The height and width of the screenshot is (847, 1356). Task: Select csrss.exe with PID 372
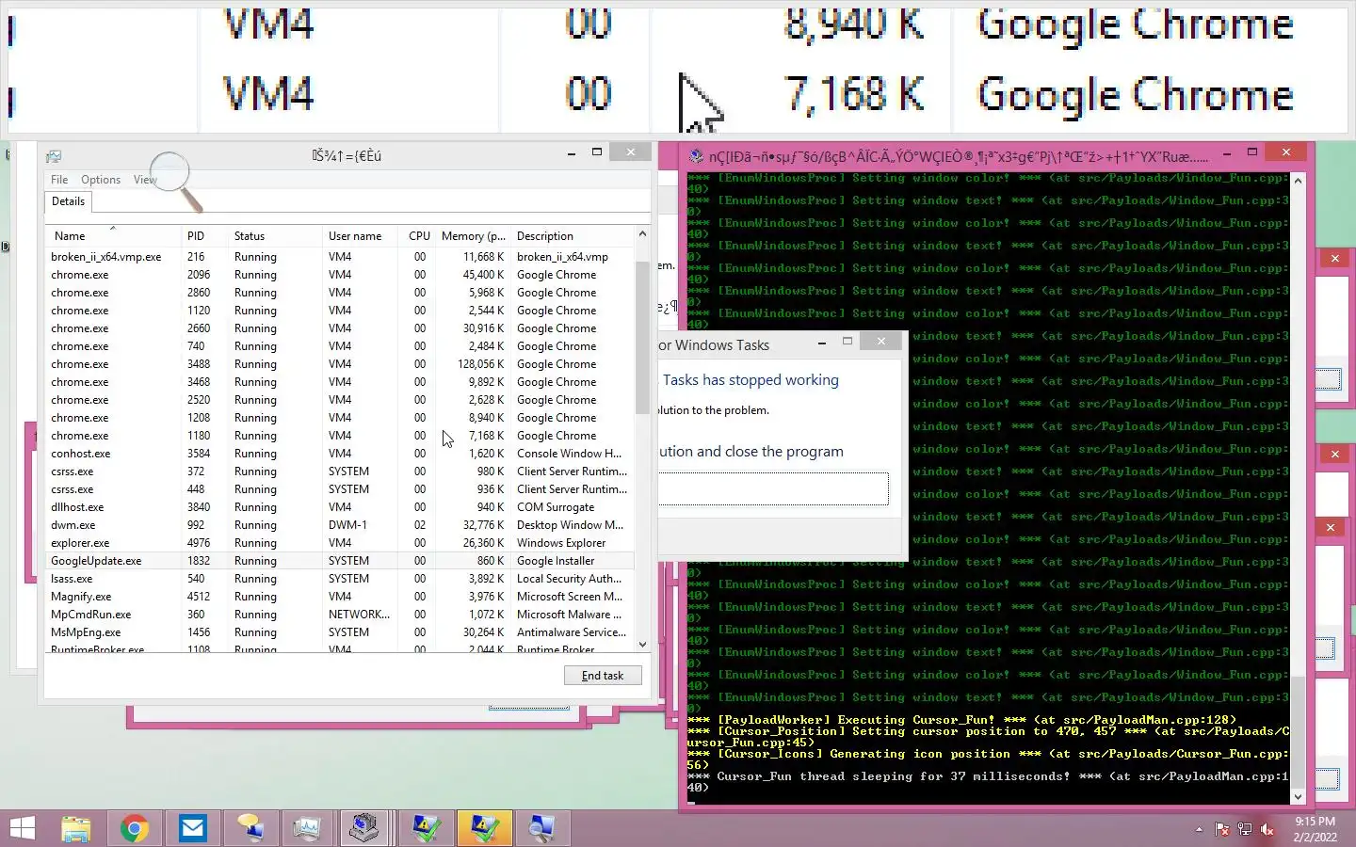click(339, 471)
